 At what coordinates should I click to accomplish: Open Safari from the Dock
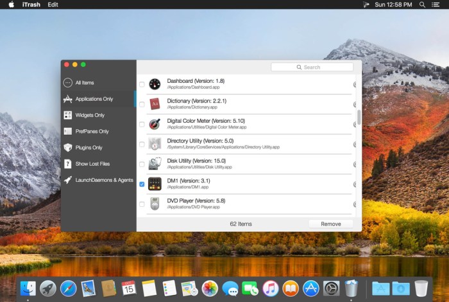68,289
